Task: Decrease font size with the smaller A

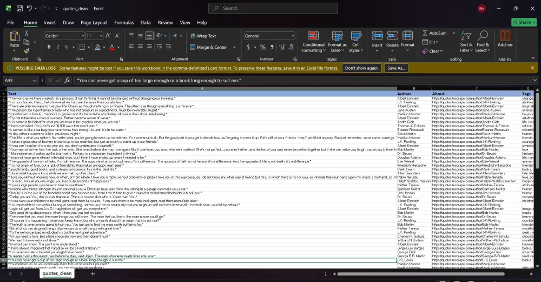Action: point(117,36)
